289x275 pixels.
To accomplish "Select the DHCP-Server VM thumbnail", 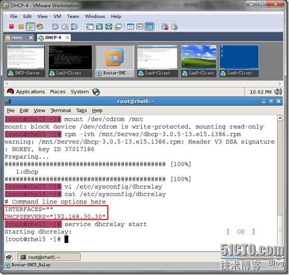I will coord(26,61).
